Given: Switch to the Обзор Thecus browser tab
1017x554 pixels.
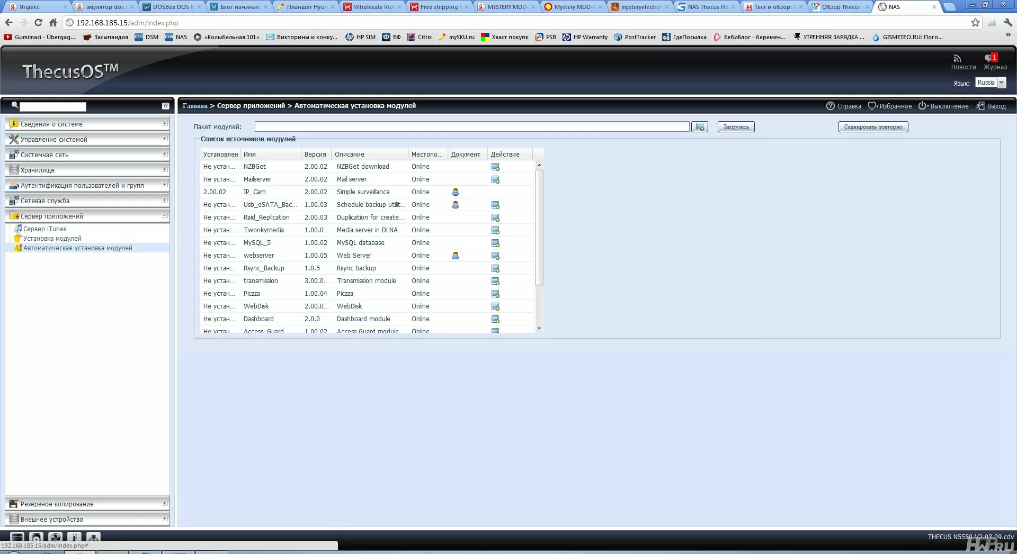Looking at the screenshot, I should coord(841,7).
